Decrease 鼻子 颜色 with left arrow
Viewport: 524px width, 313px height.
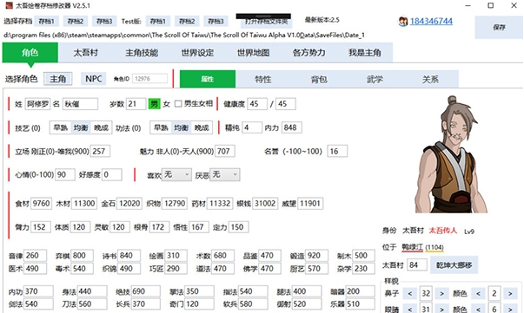pyautogui.click(x=478, y=294)
